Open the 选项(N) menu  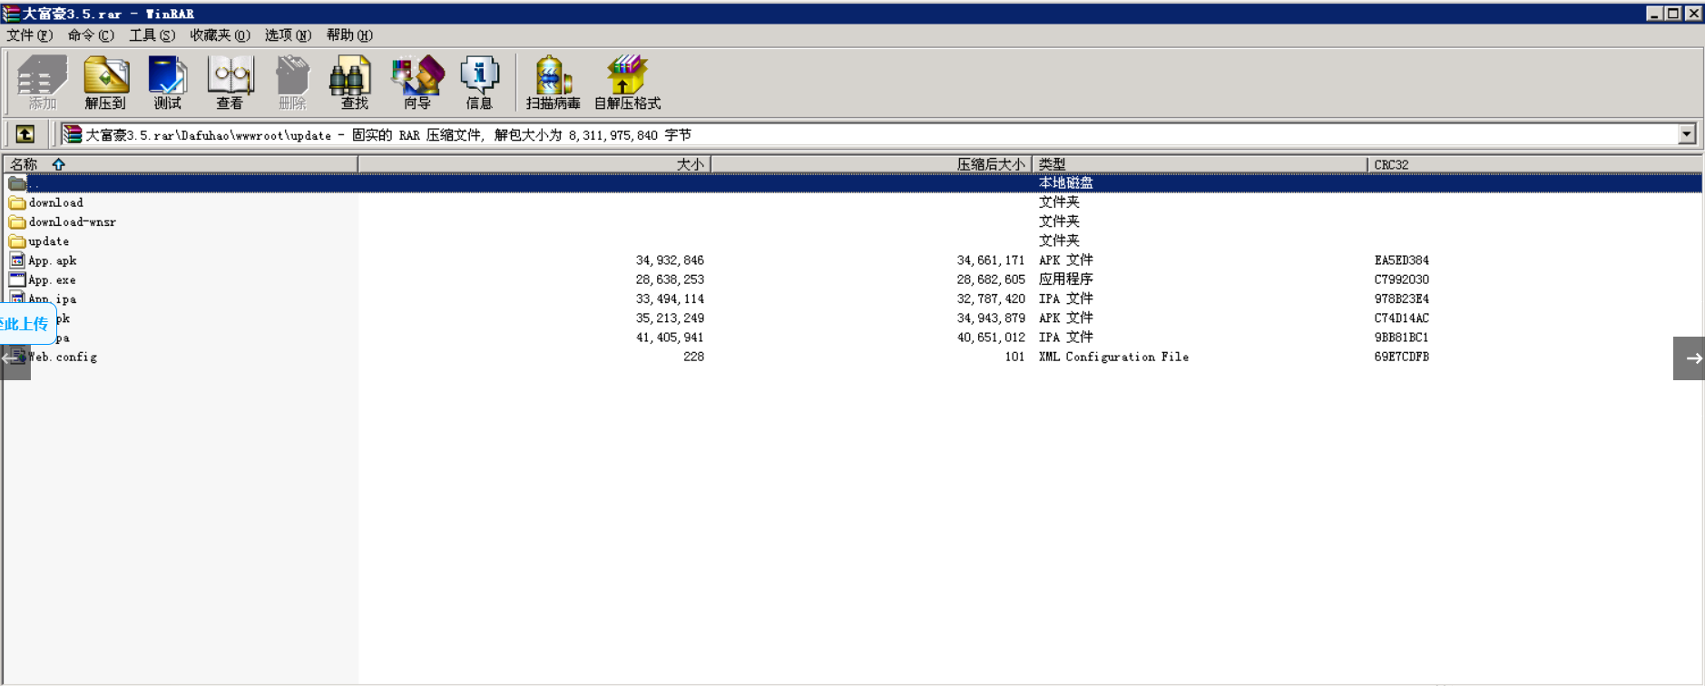[x=288, y=35]
